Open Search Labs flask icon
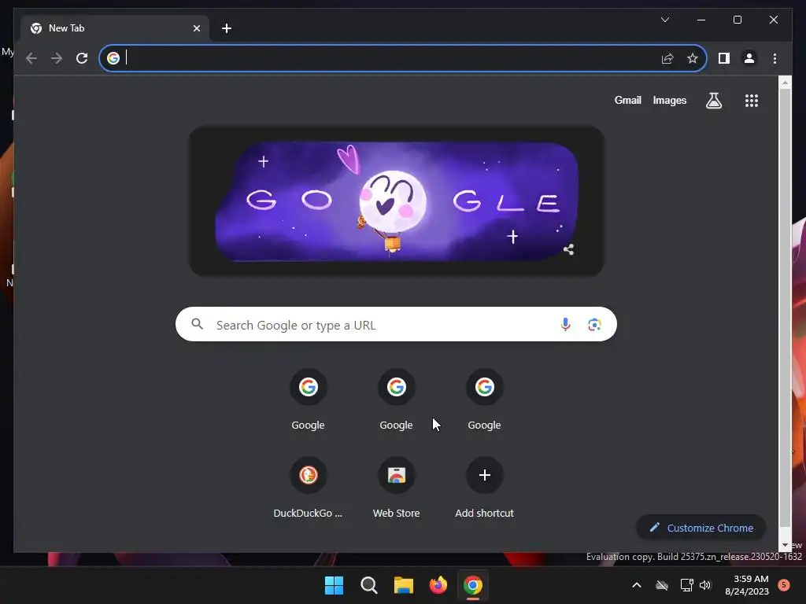The height and width of the screenshot is (604, 806). pos(713,100)
